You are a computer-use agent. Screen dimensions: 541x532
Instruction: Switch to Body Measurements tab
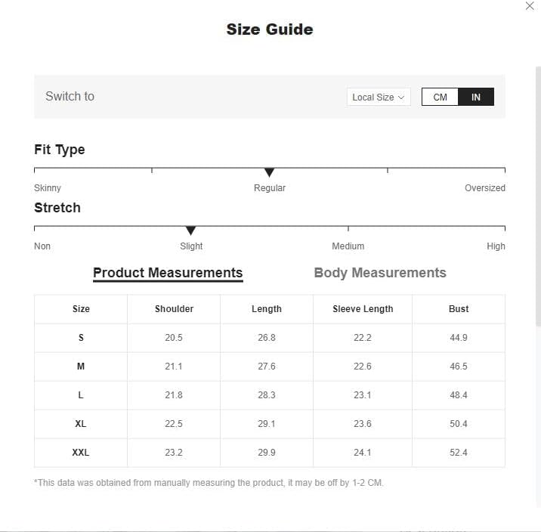[x=380, y=273]
